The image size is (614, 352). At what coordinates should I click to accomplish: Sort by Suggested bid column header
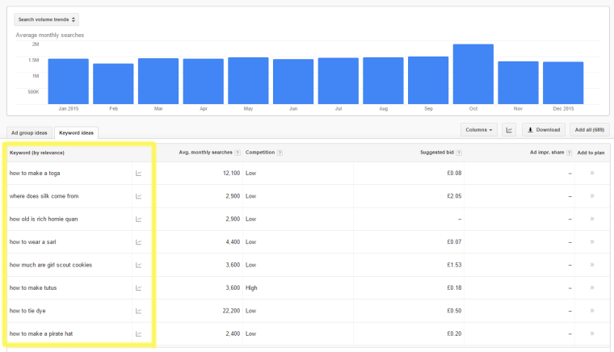pos(437,153)
